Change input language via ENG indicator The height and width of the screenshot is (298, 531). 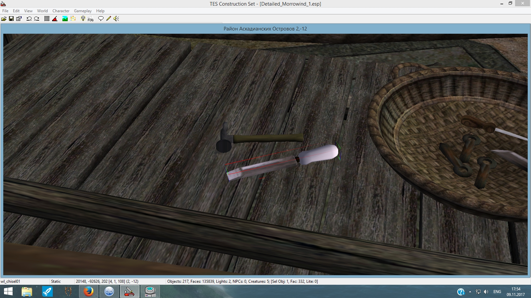click(497, 292)
